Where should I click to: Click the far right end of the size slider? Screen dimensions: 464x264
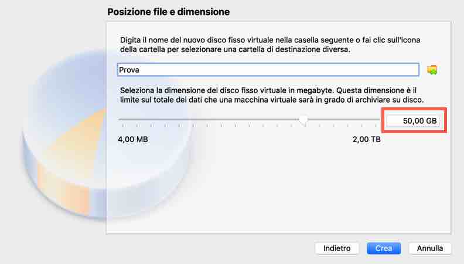tap(379, 120)
